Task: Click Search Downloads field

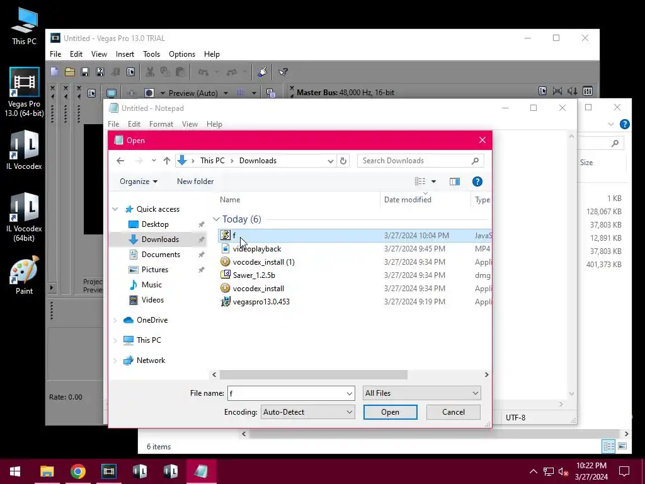Action: point(420,161)
